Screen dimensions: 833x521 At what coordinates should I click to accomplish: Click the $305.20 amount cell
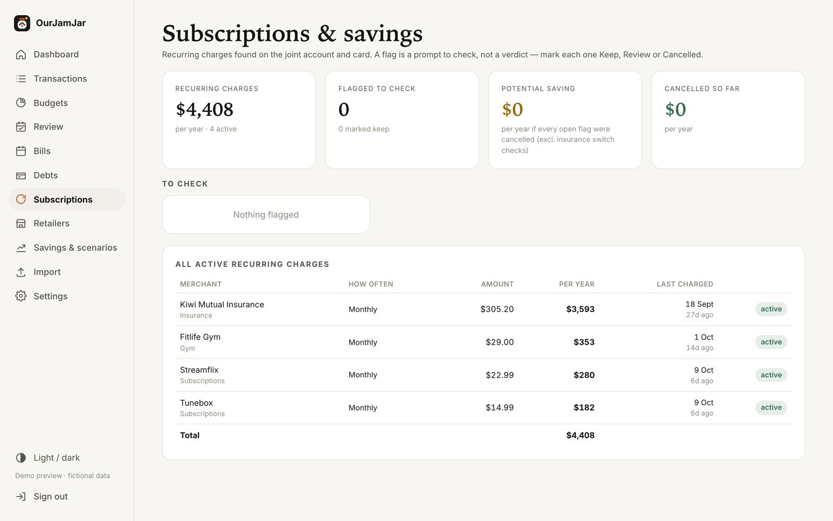[x=497, y=309]
